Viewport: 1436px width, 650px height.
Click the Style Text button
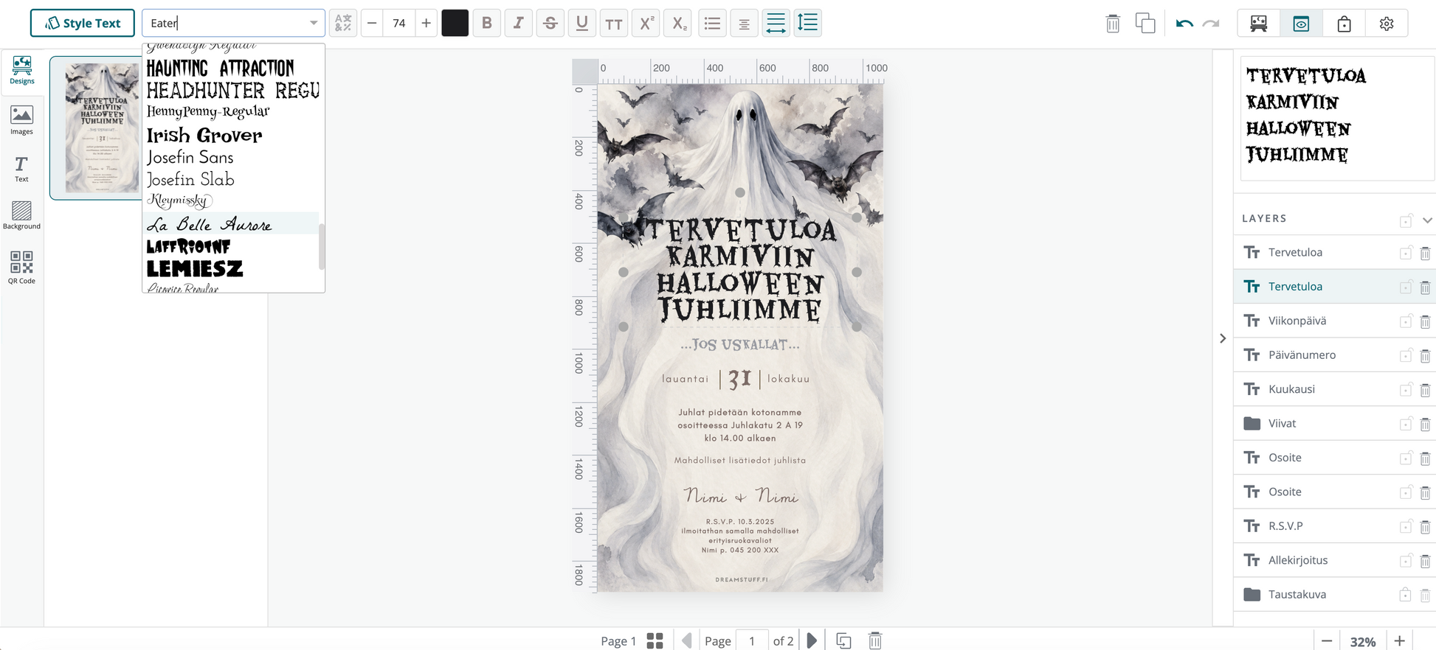pyautogui.click(x=82, y=23)
